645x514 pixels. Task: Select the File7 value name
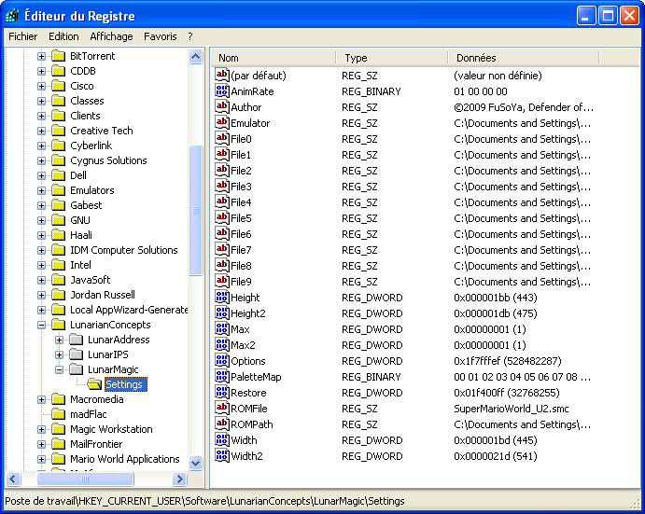coord(241,250)
